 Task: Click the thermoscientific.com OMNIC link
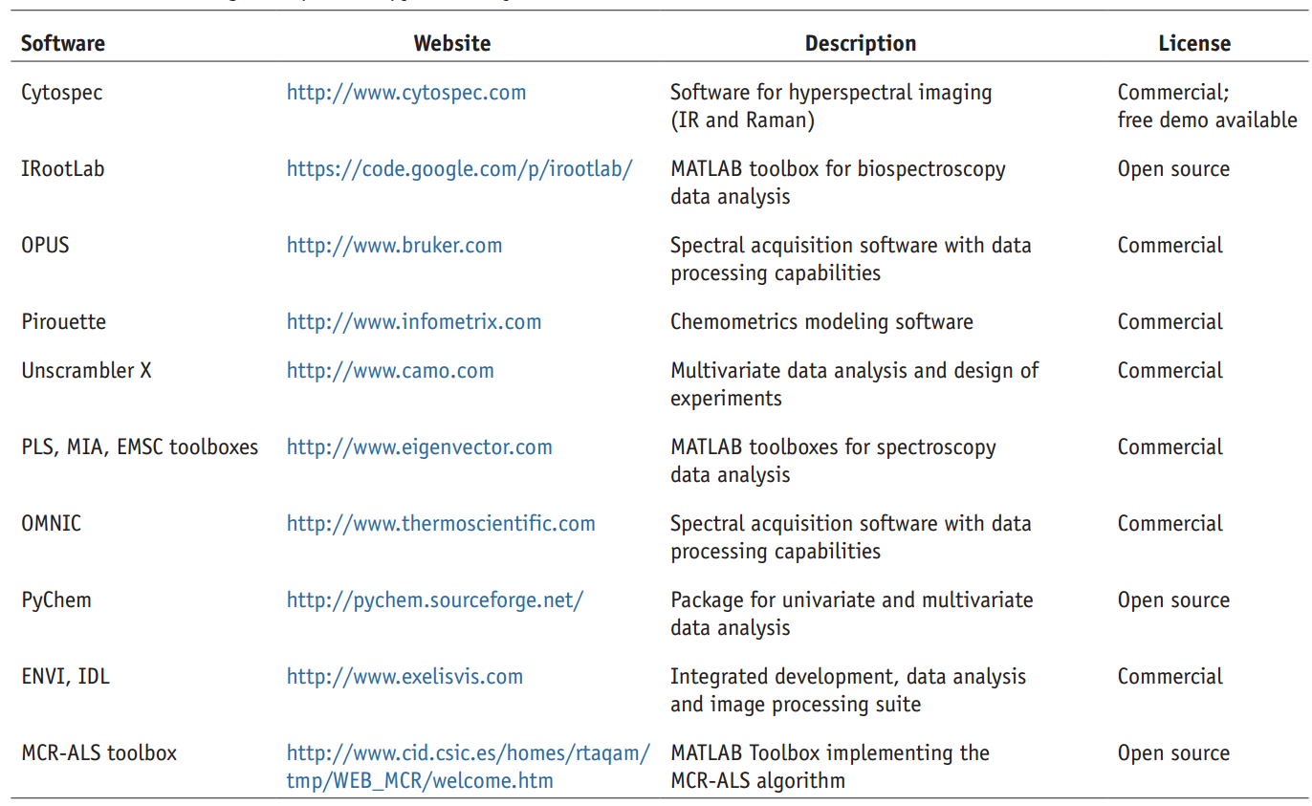tap(441, 524)
